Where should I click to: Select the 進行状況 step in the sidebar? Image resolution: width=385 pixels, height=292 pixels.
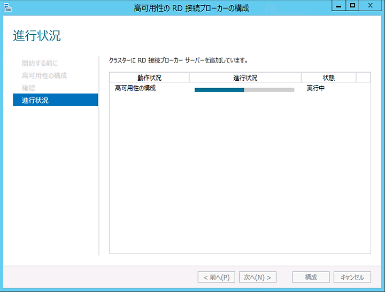click(x=55, y=100)
